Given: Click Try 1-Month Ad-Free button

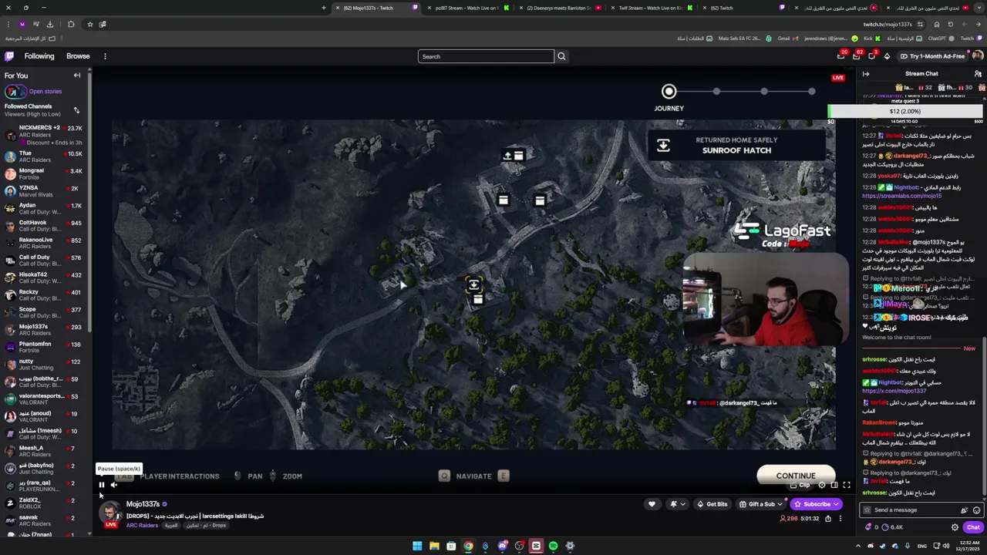Looking at the screenshot, I should click(932, 56).
